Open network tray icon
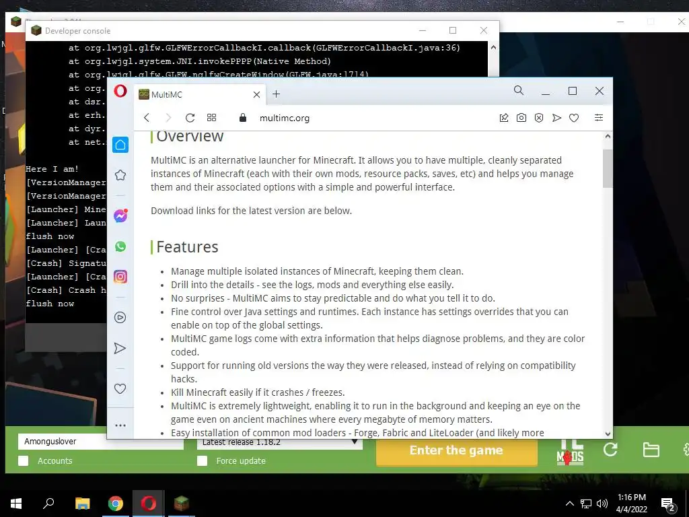689x517 pixels. coord(586,504)
